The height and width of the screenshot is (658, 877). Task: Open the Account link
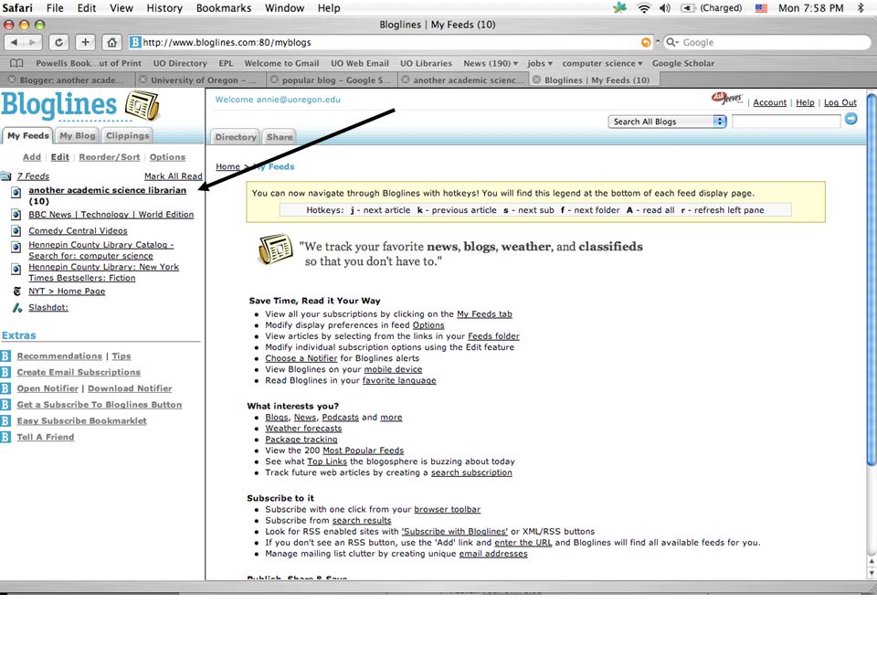tap(769, 102)
